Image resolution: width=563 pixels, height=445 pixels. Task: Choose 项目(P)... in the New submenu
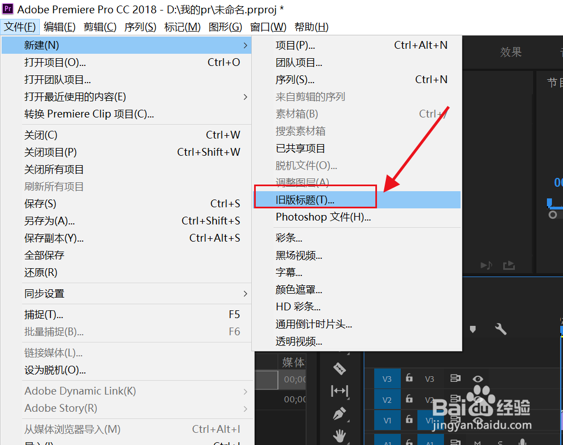click(357, 45)
